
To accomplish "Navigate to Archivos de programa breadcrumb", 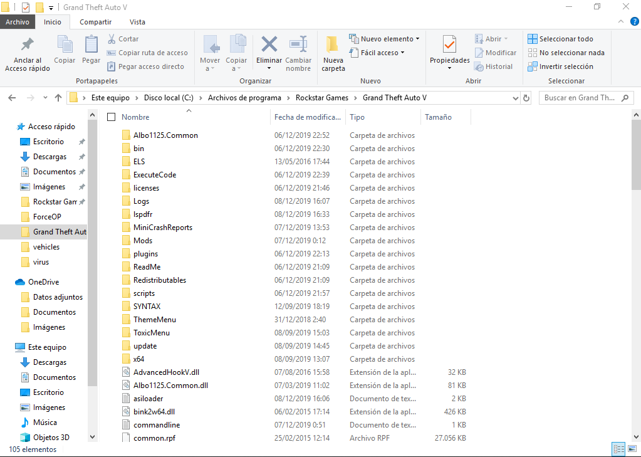I will click(x=244, y=98).
